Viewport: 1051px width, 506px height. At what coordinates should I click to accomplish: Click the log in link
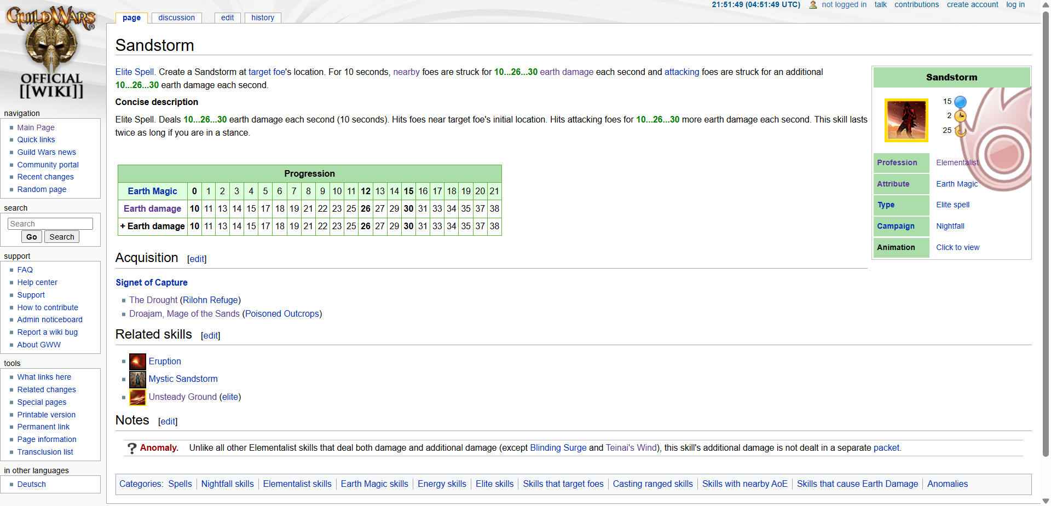(x=1015, y=4)
